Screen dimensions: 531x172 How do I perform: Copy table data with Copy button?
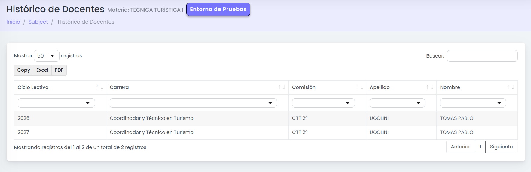click(x=24, y=70)
